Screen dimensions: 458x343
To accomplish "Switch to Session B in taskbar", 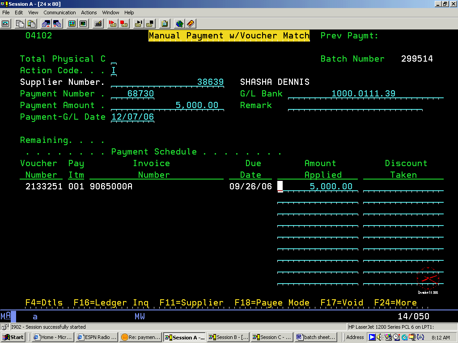I will pos(227,337).
